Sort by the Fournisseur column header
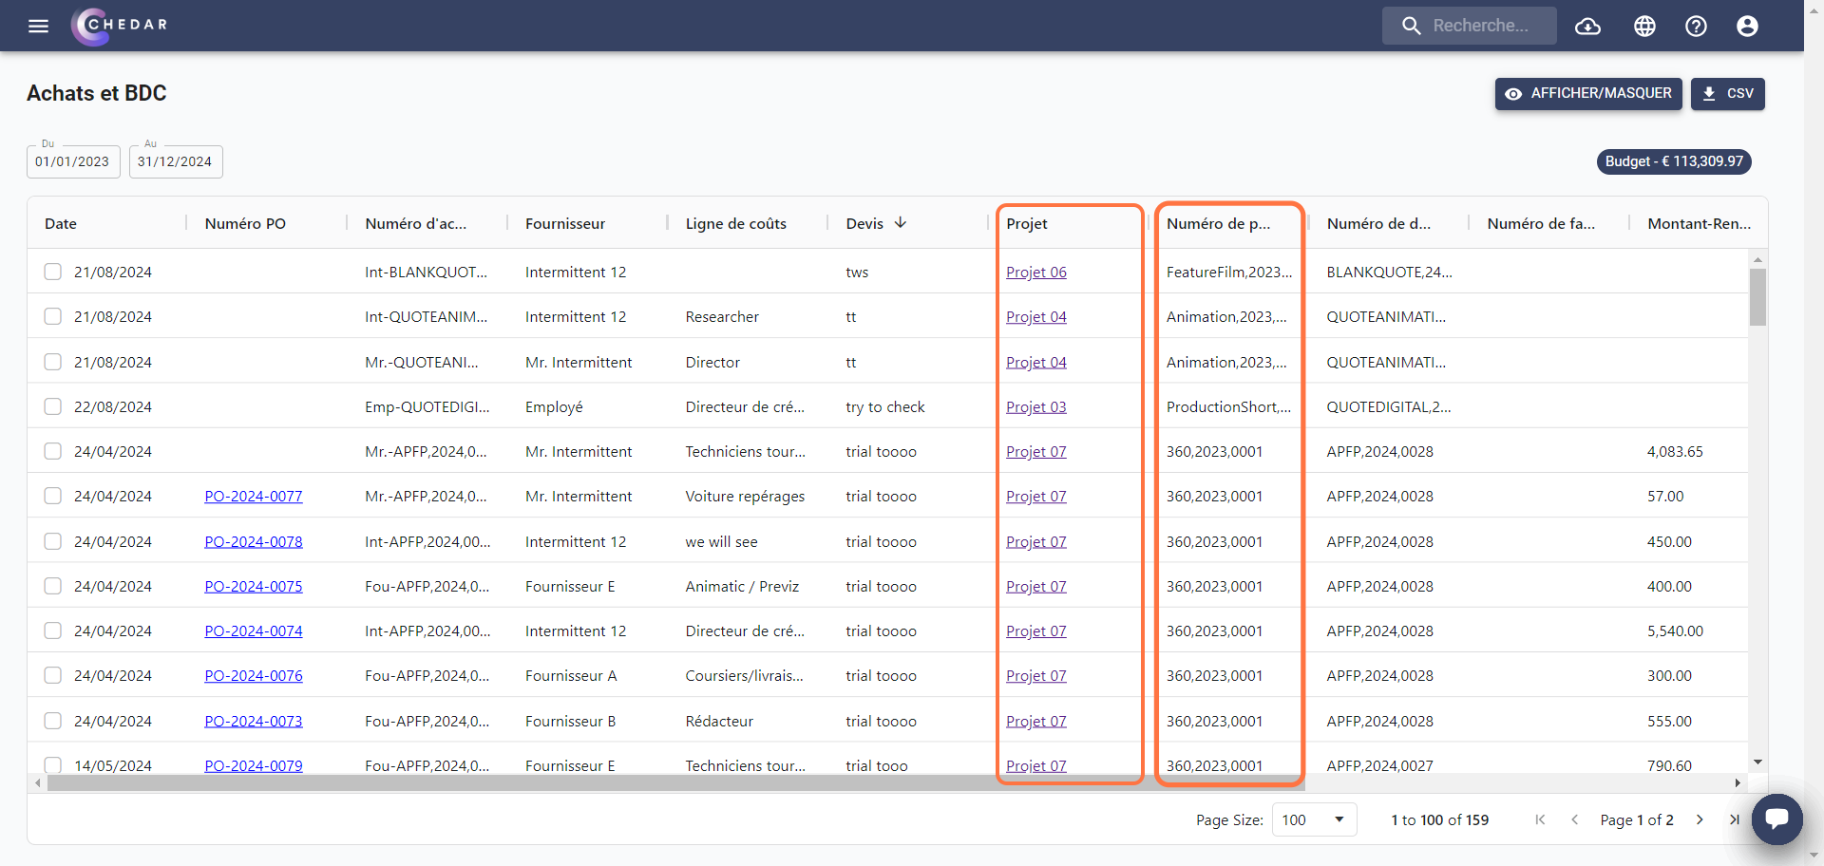 tap(565, 223)
